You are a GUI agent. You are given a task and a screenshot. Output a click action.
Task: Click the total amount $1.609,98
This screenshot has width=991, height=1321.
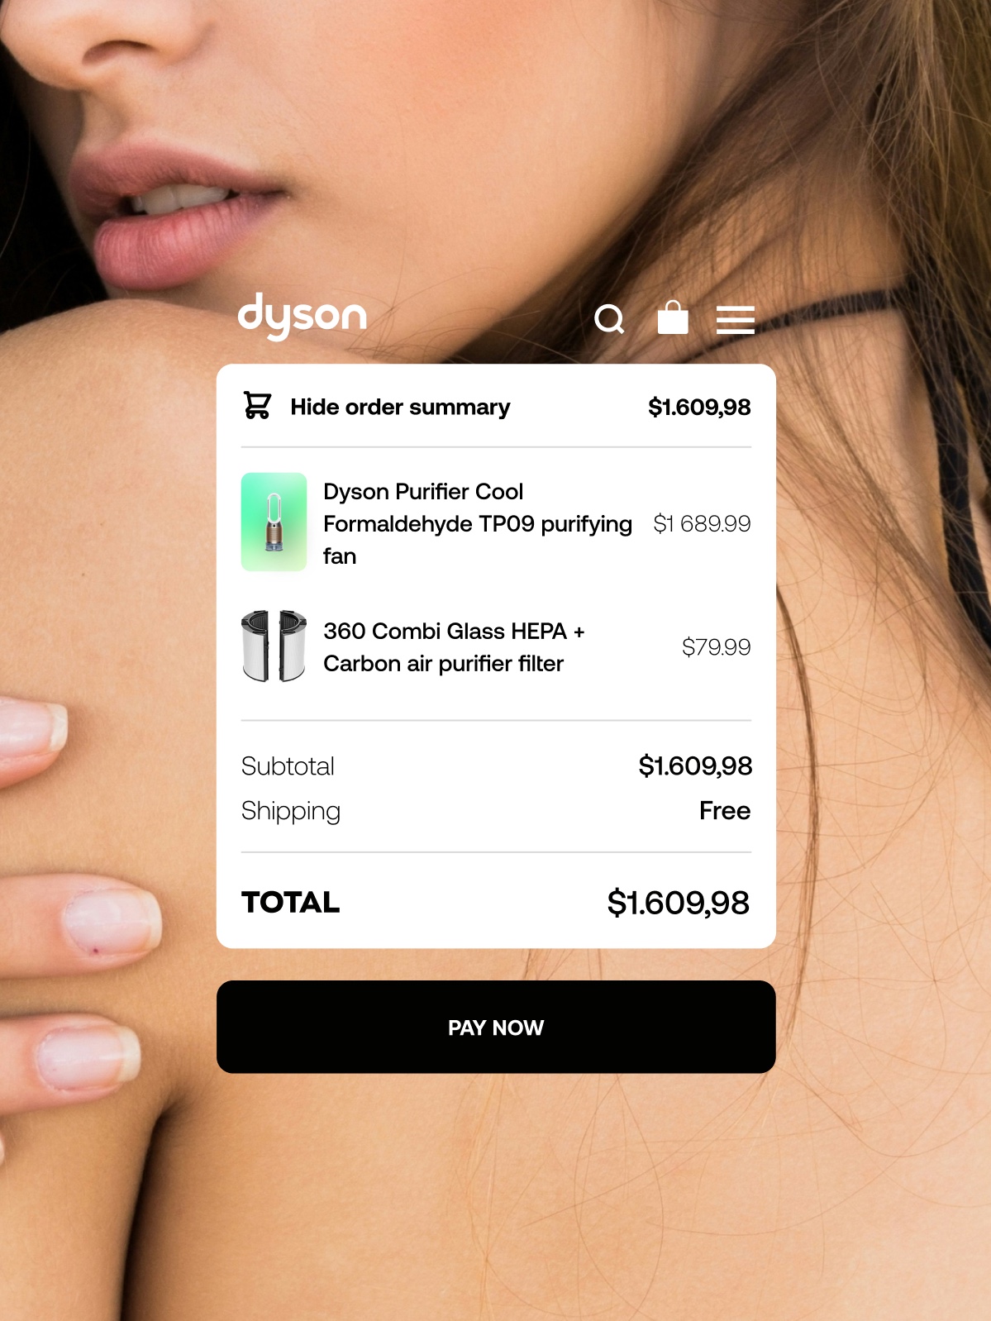679,903
